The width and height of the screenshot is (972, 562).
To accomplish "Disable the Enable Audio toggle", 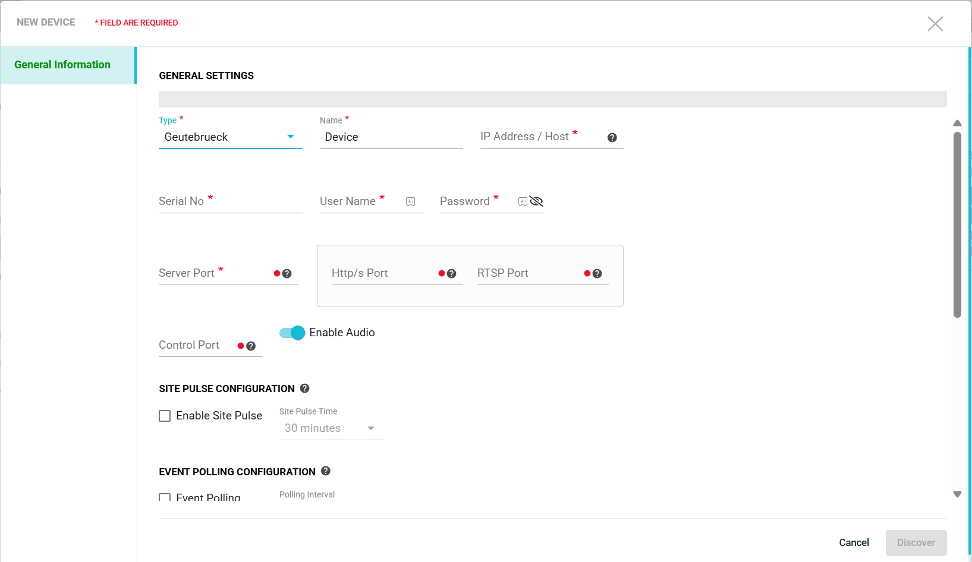I will click(x=292, y=333).
